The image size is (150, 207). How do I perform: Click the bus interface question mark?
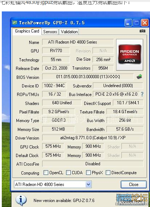point(142,94)
